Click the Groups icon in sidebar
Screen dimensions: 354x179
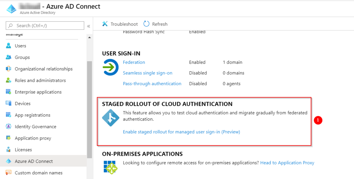tap(9, 57)
